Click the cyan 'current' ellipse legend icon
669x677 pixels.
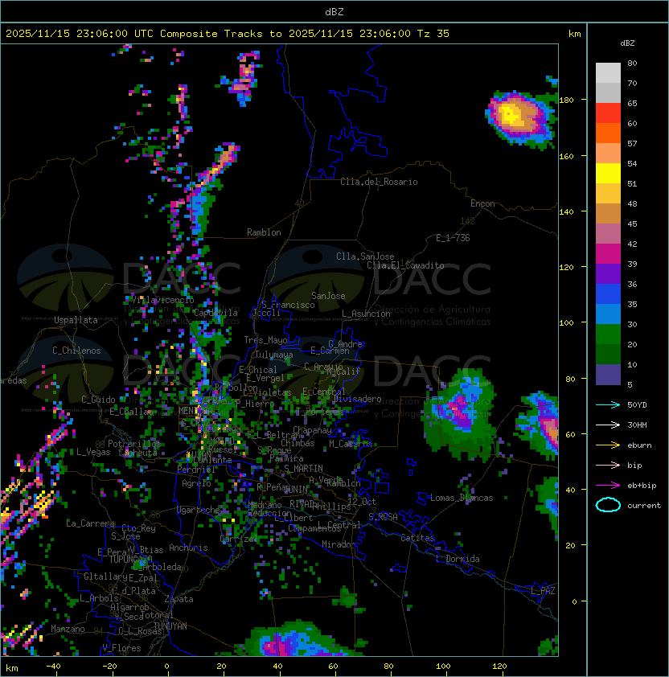pyautogui.click(x=608, y=505)
